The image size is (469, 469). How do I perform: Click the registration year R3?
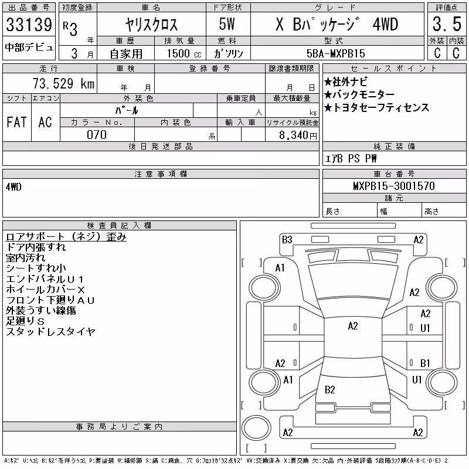(x=70, y=29)
